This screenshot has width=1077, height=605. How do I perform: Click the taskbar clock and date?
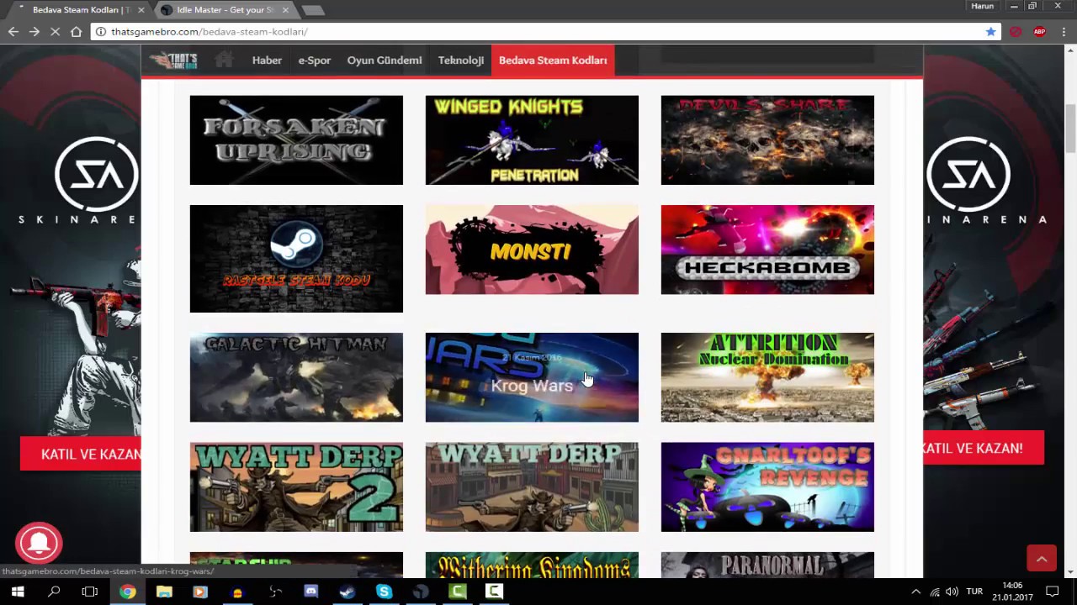pos(1012,592)
